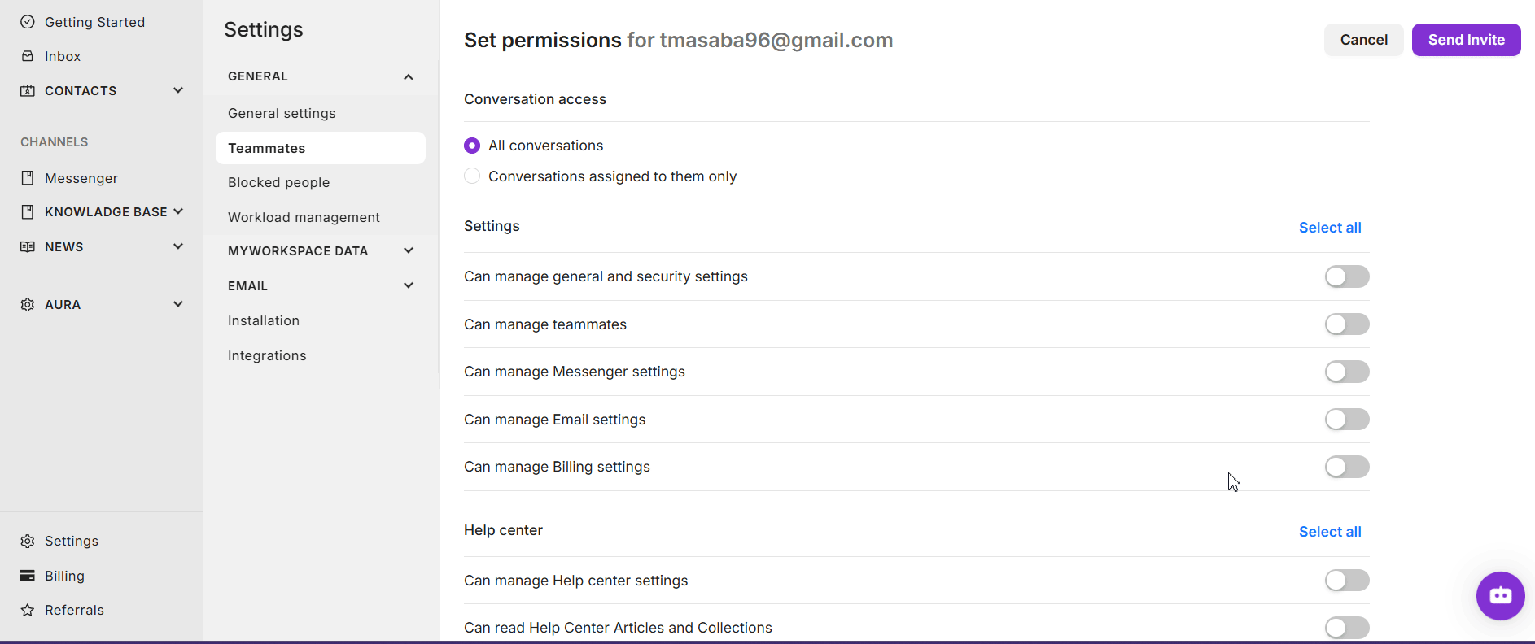Select Conversations assigned to them only
The width and height of the screenshot is (1535, 644).
pos(472,176)
